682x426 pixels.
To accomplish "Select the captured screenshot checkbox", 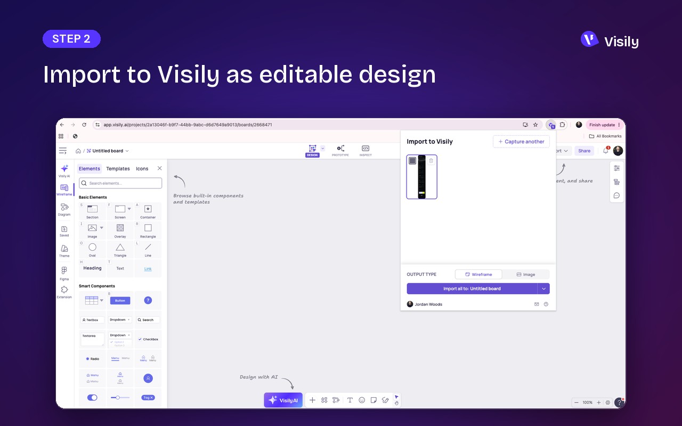I will click(x=412, y=161).
